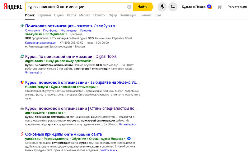Click the реклама ad label
This screenshot has height=155, width=249.
click(x=77, y=34)
